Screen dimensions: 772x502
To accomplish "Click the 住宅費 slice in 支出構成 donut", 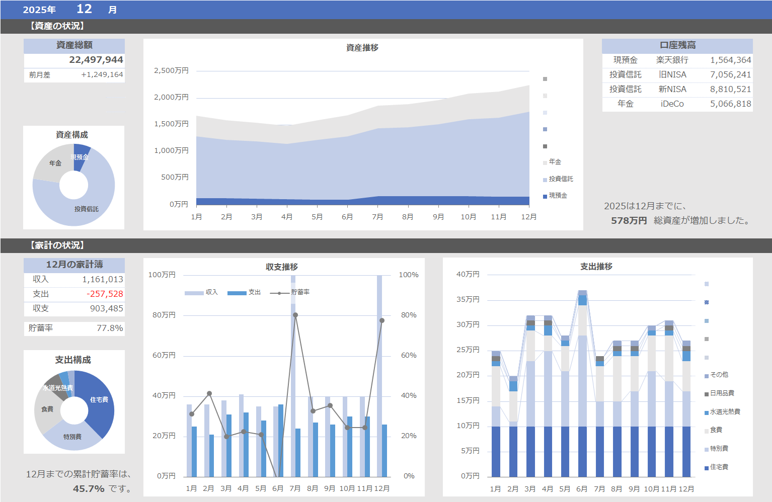I will coord(100,402).
